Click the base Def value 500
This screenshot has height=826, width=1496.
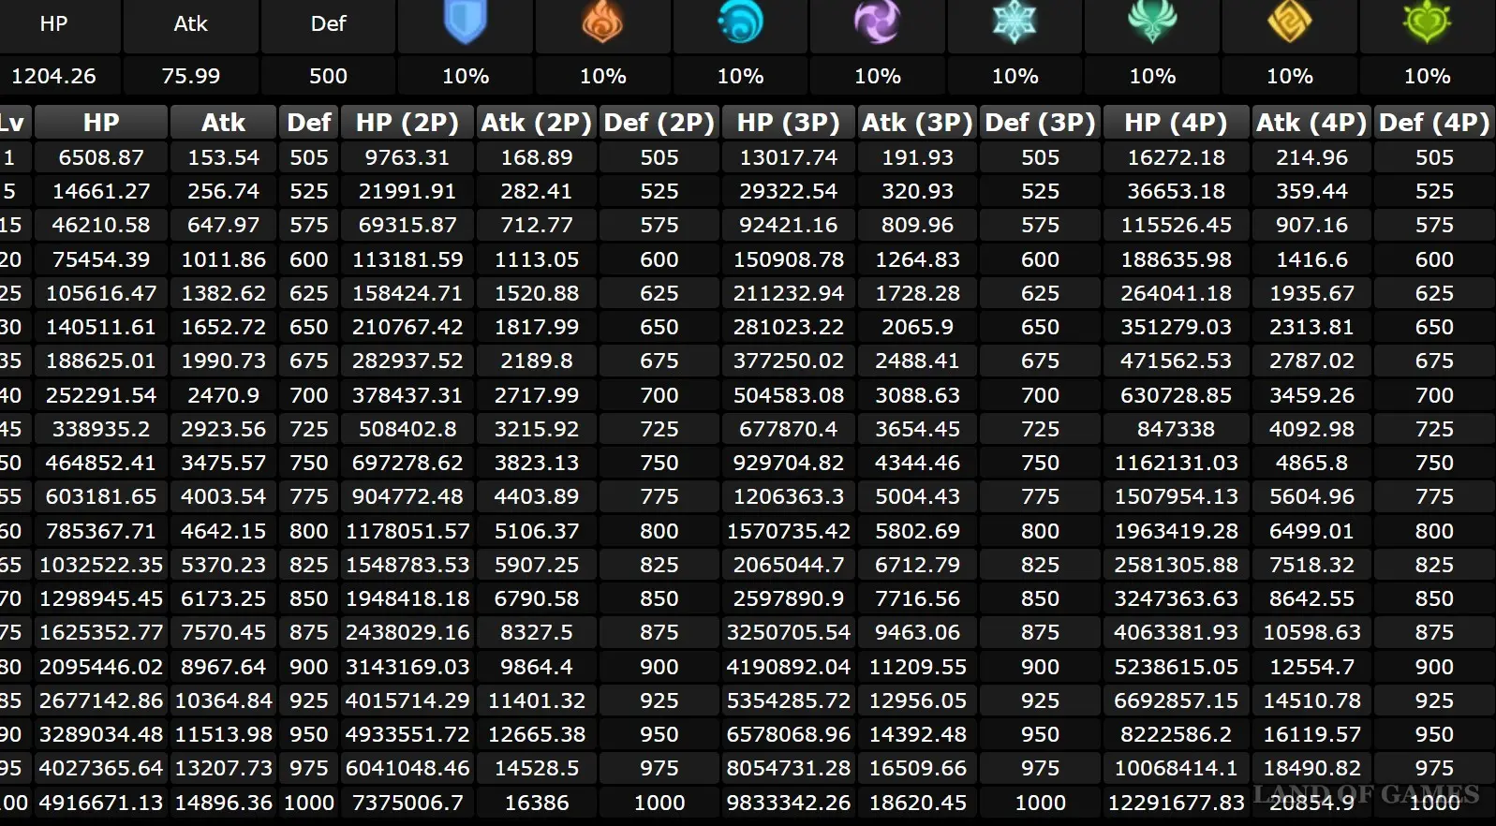point(328,76)
